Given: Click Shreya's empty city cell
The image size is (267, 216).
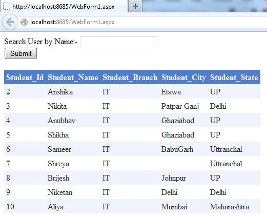Looking at the screenshot, I should tap(183, 164).
